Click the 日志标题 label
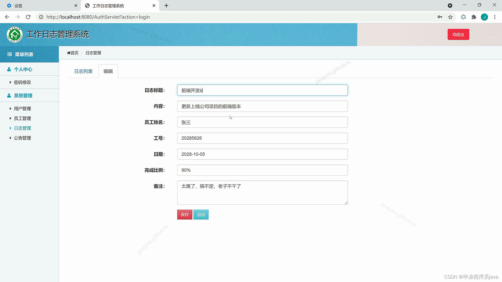The width and height of the screenshot is (502, 282). [155, 90]
